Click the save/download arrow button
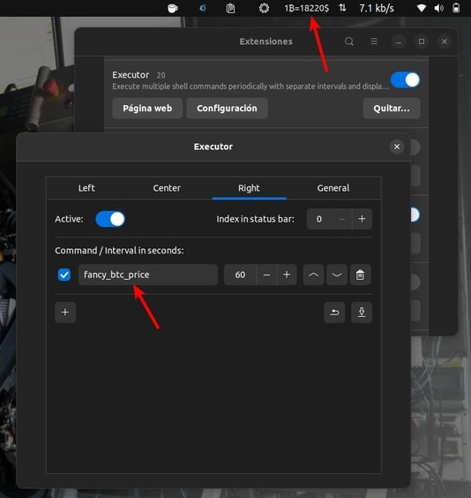The width and height of the screenshot is (471, 498). 362,313
